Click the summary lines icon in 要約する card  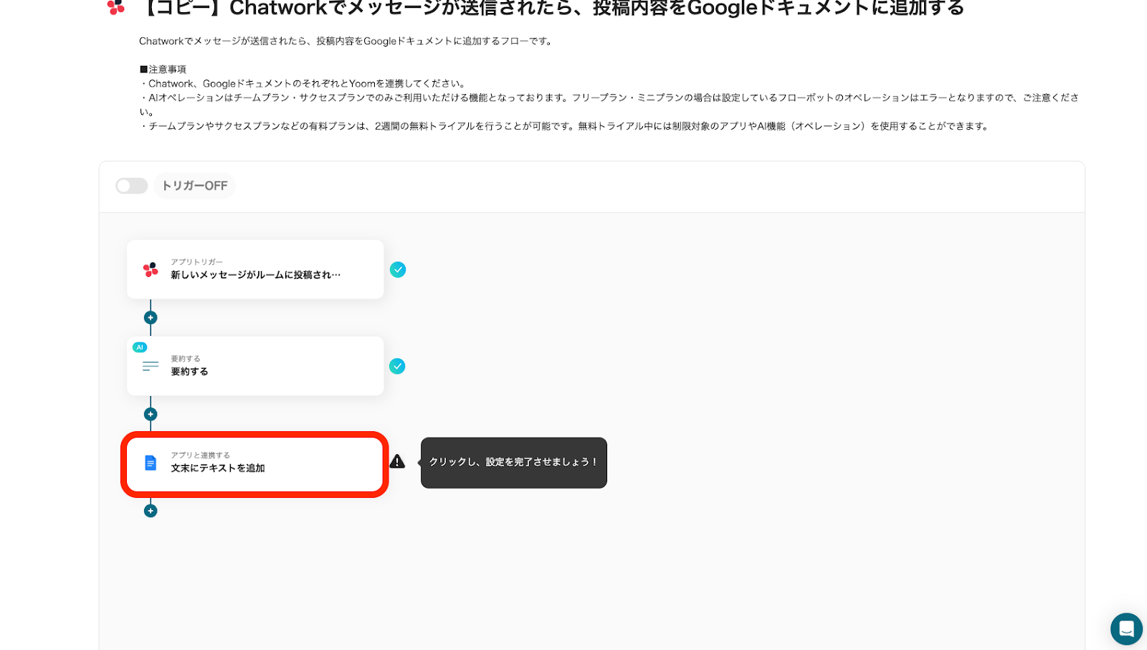click(151, 367)
